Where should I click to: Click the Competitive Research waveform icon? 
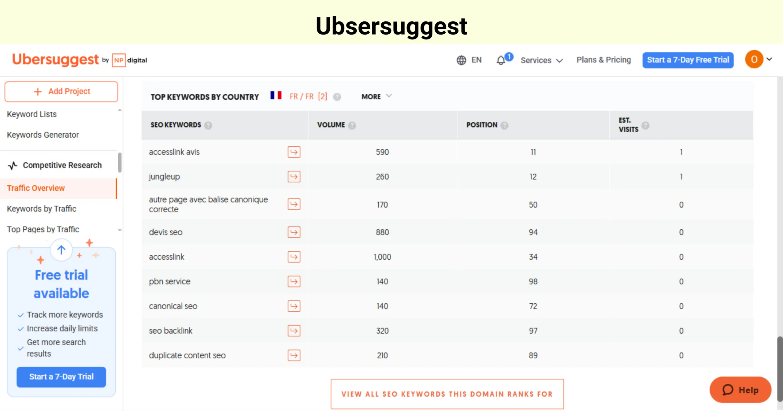[x=12, y=165]
